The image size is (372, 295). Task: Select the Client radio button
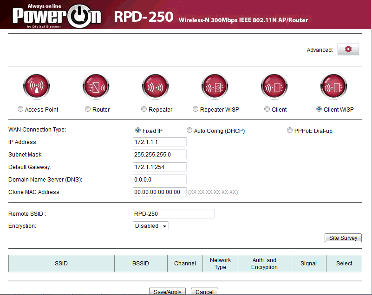click(x=267, y=109)
